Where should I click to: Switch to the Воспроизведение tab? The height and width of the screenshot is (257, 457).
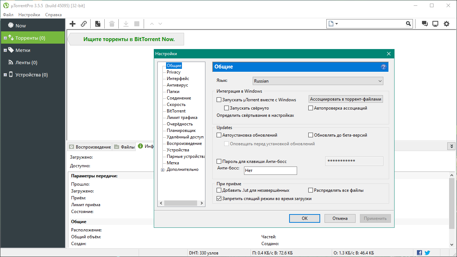coord(90,147)
